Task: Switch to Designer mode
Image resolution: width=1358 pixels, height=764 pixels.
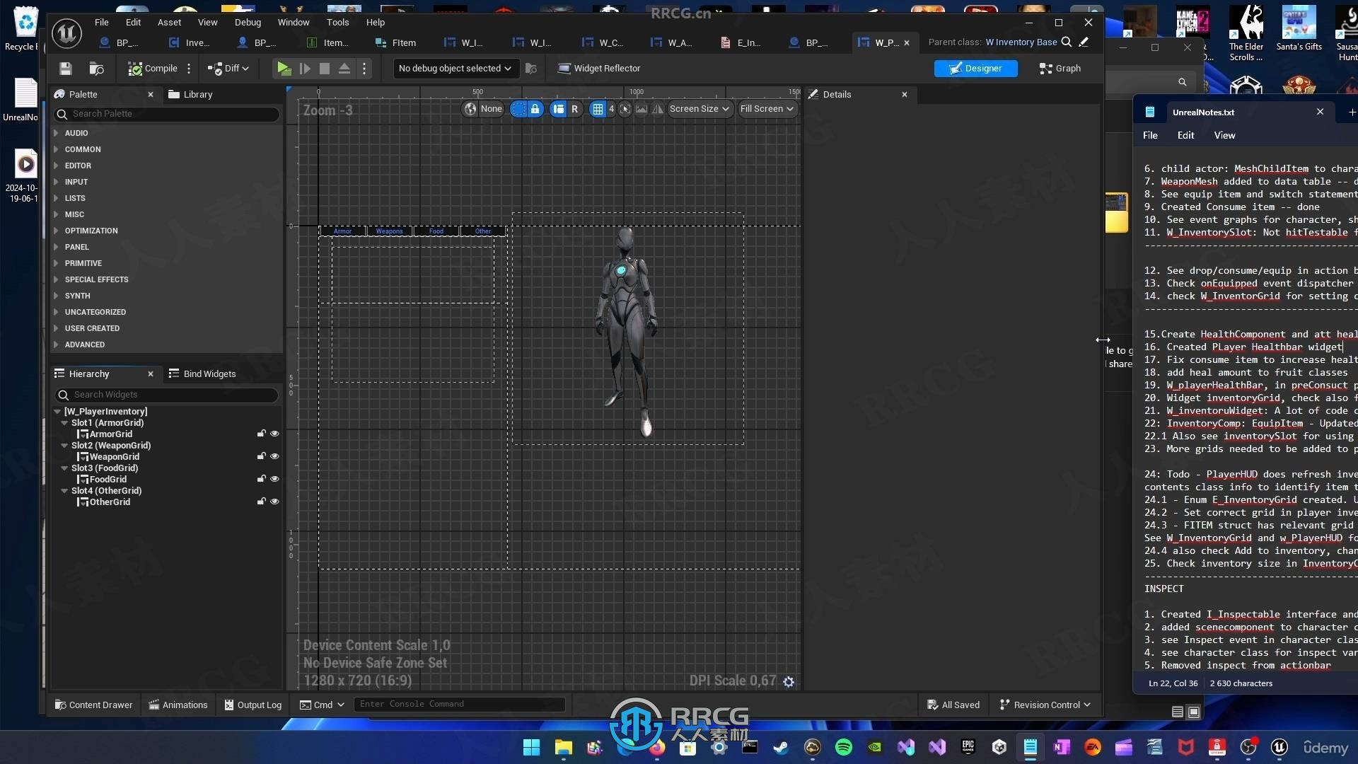Action: [975, 69]
